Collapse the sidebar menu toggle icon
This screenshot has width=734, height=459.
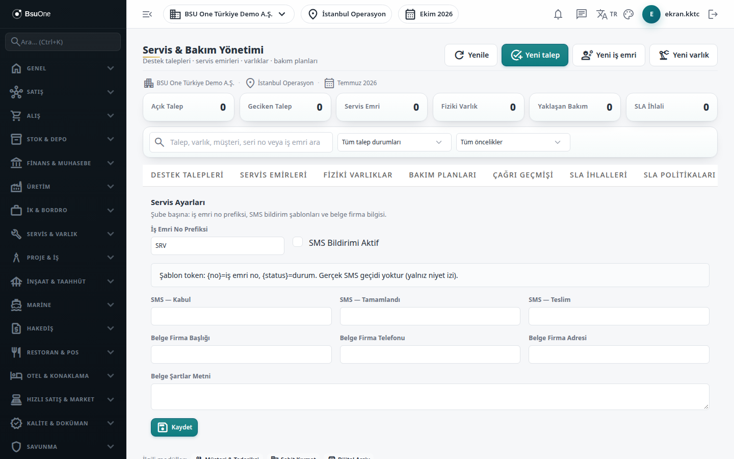147,14
